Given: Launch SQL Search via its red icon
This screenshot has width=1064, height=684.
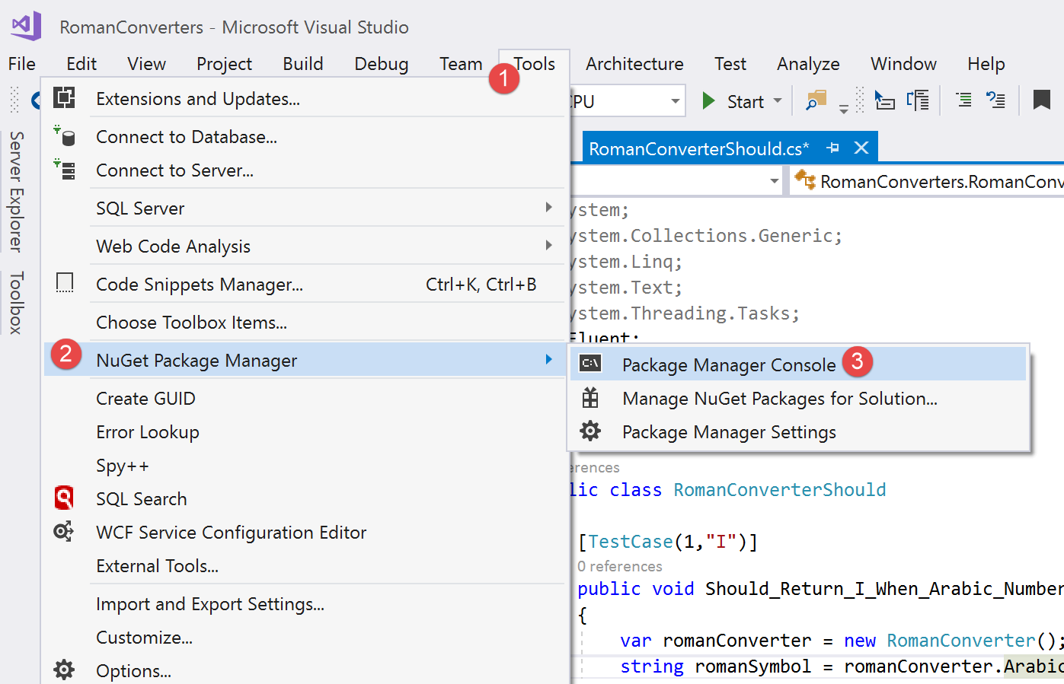Looking at the screenshot, I should point(65,498).
